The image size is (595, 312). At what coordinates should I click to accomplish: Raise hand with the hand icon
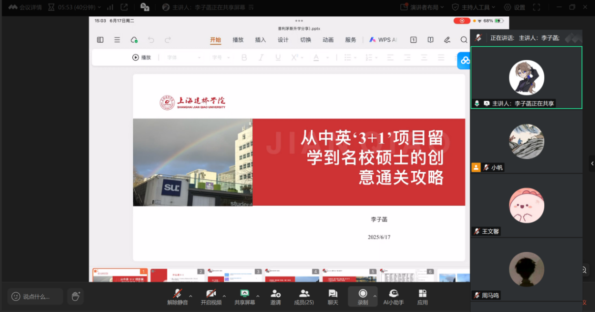75,296
